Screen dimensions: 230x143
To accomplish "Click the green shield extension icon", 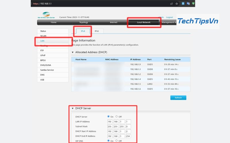I will point(193,4).
